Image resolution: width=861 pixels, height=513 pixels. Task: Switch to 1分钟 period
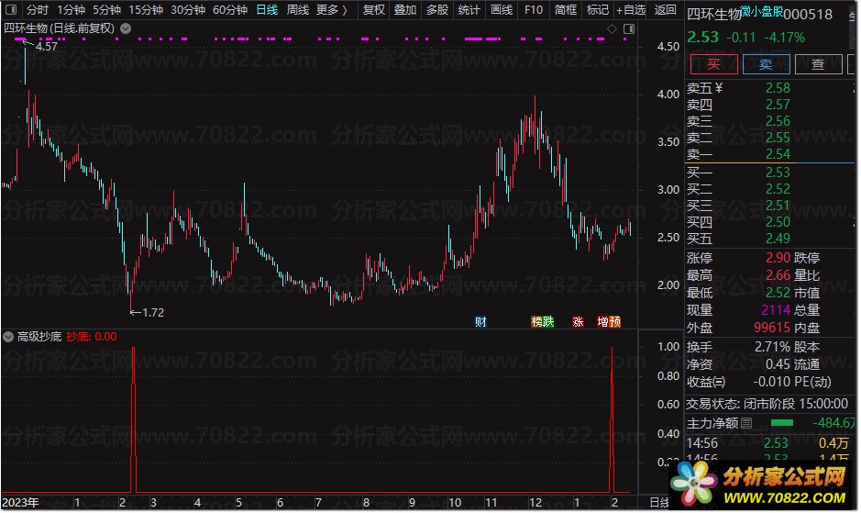pos(71,10)
